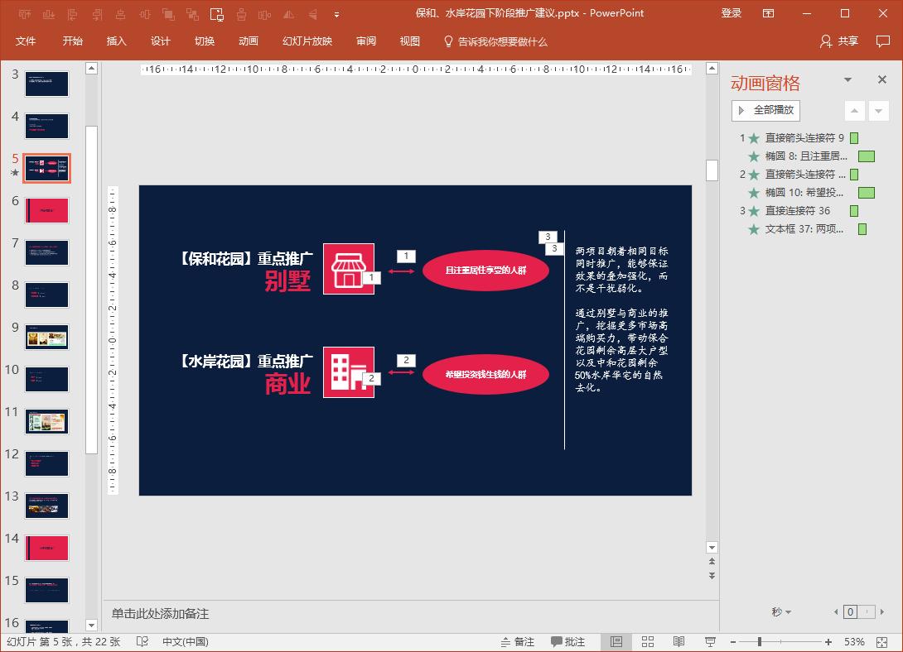Click the Normal view icon
Image resolution: width=903 pixels, height=652 pixels.
tap(615, 641)
